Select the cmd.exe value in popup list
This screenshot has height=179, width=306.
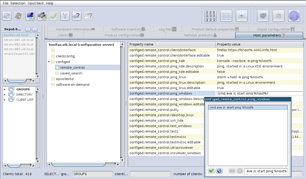tap(248, 107)
